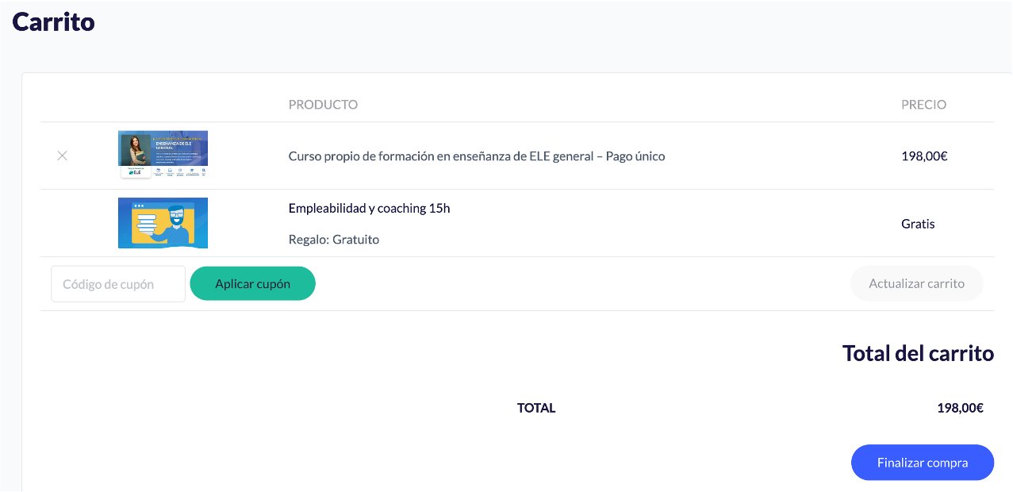Click the Actualizar carrito button
The width and height of the screenshot is (1013, 492).
pos(916,283)
